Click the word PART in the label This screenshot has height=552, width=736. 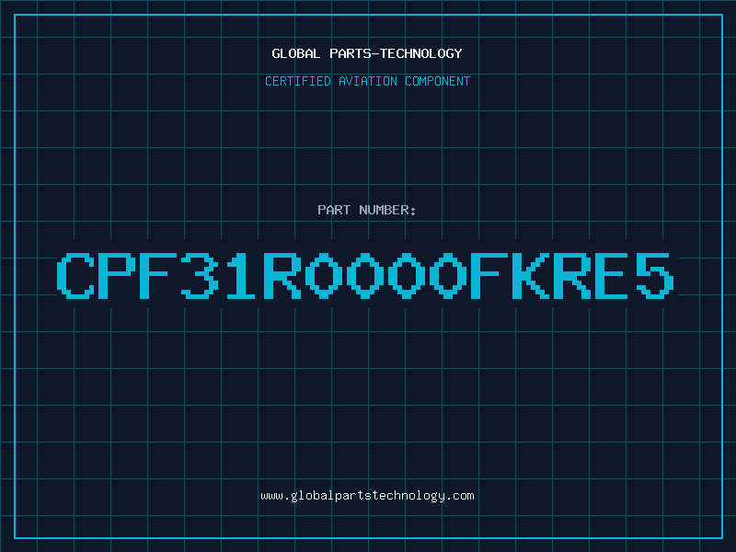click(x=334, y=210)
